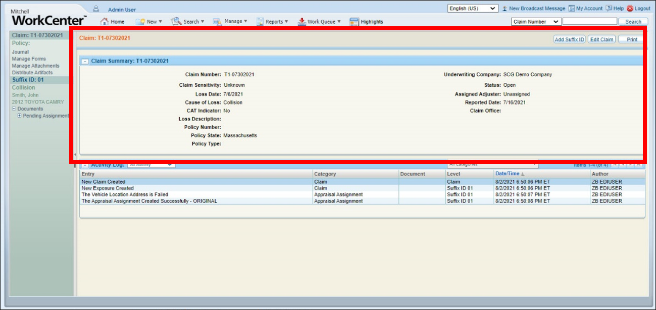Click the Search button beside the search field
The image size is (656, 310).
coord(633,22)
